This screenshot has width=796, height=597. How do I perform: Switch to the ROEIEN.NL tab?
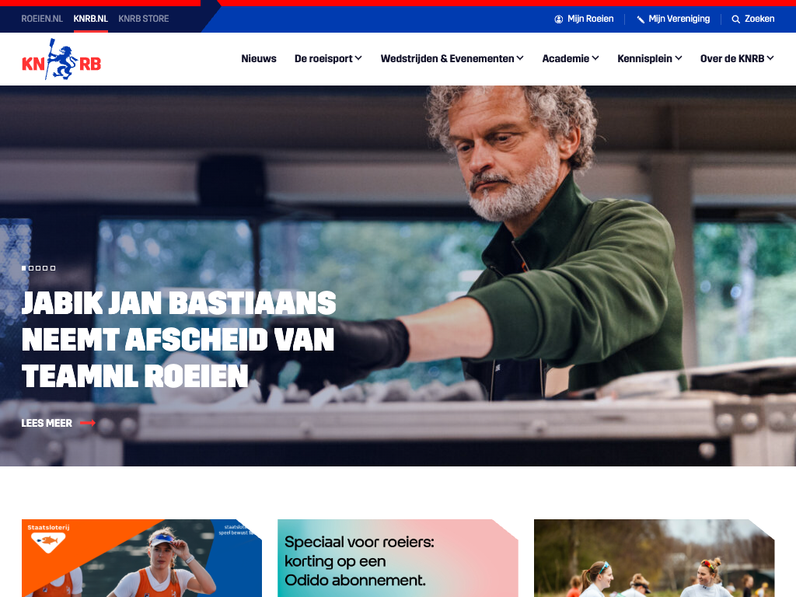pyautogui.click(x=42, y=19)
